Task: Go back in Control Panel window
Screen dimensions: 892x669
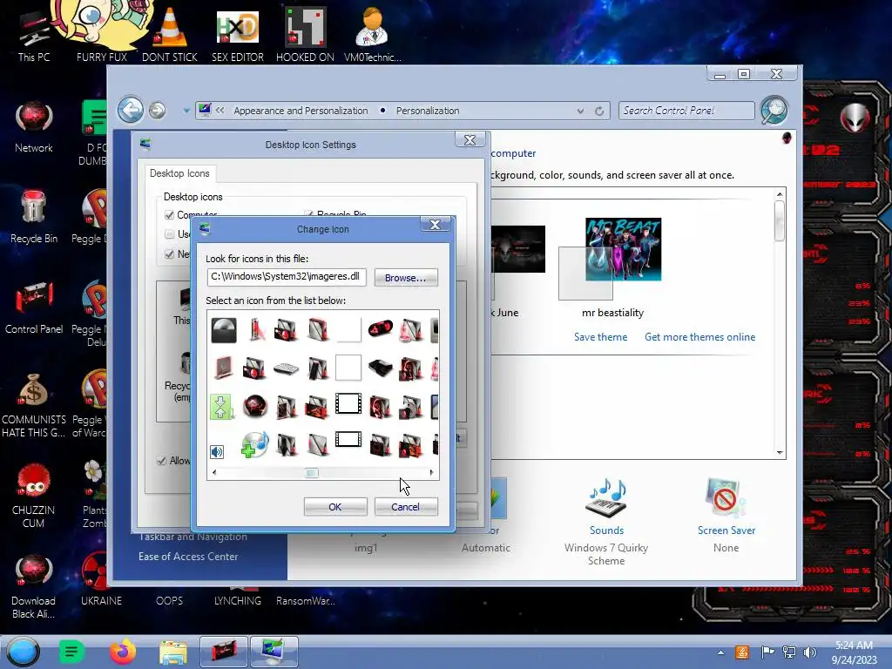Action: click(x=131, y=110)
